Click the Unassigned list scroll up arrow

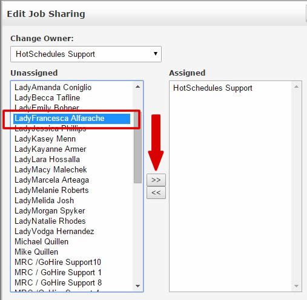[138, 86]
